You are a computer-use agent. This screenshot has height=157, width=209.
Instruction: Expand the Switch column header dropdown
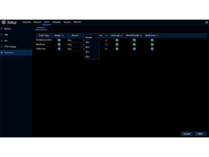coord(63,36)
